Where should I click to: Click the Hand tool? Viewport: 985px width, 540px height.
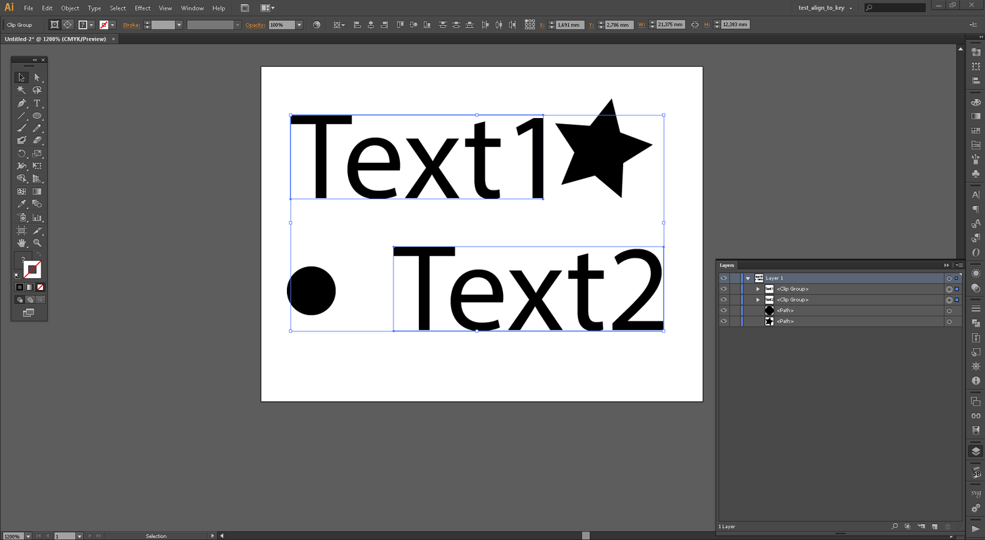(22, 243)
